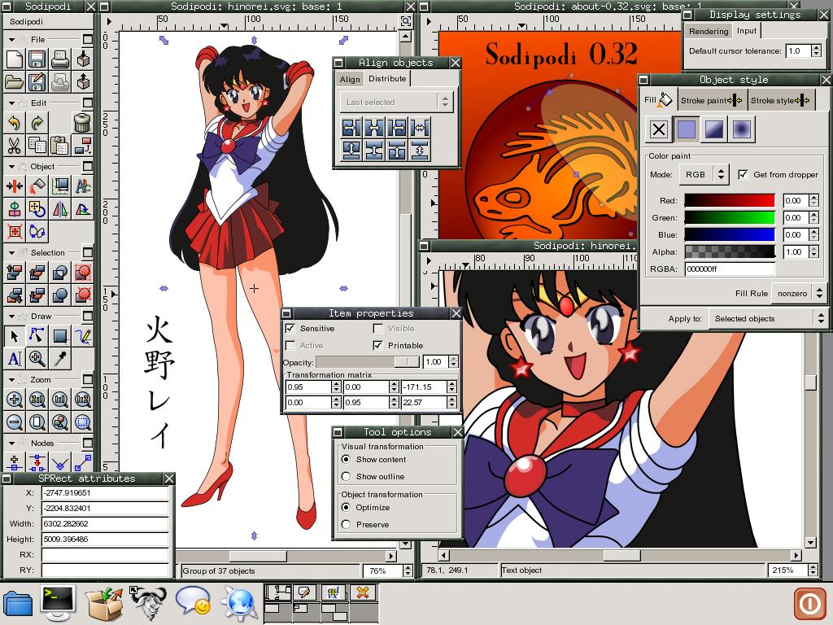This screenshot has width=833, height=625.
Task: Open the Fill Rule nonzero dropdown
Action: (799, 294)
